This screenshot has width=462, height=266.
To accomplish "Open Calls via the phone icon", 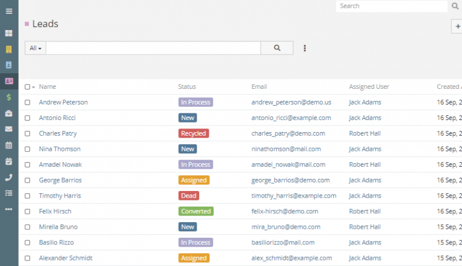I will point(9,177).
